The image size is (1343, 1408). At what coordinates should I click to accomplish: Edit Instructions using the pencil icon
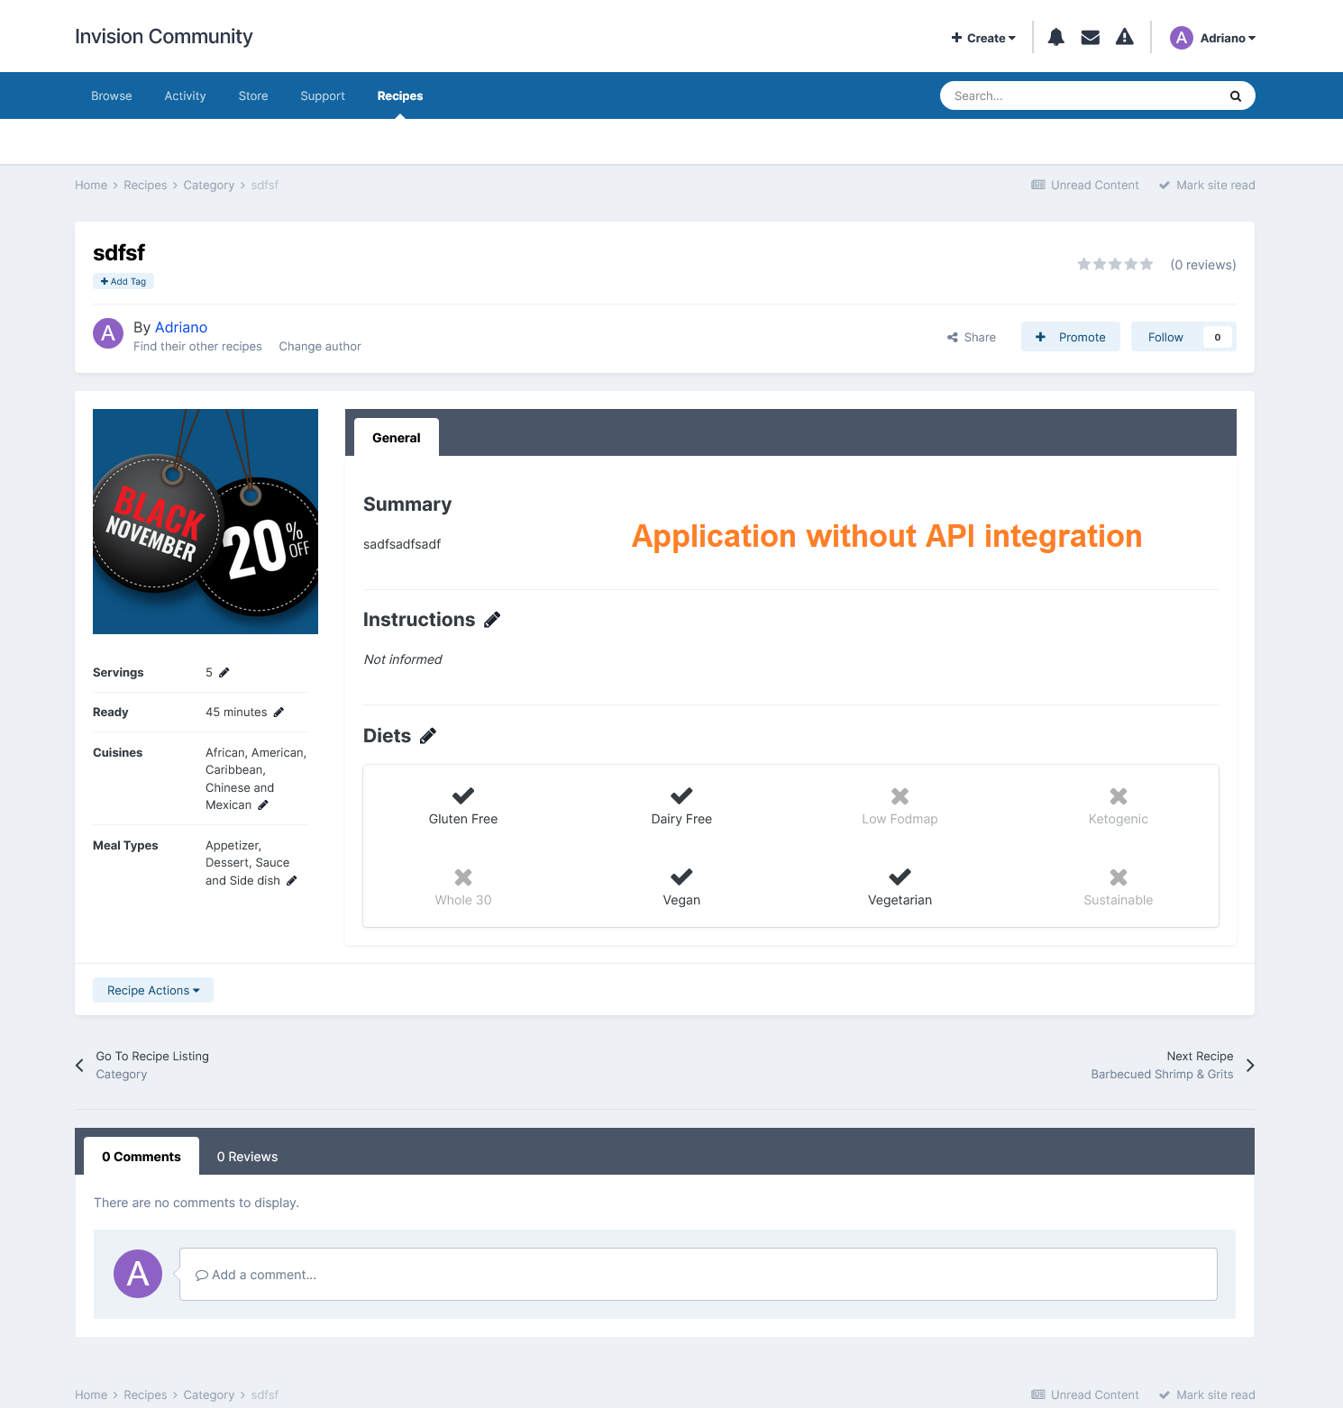(x=492, y=620)
